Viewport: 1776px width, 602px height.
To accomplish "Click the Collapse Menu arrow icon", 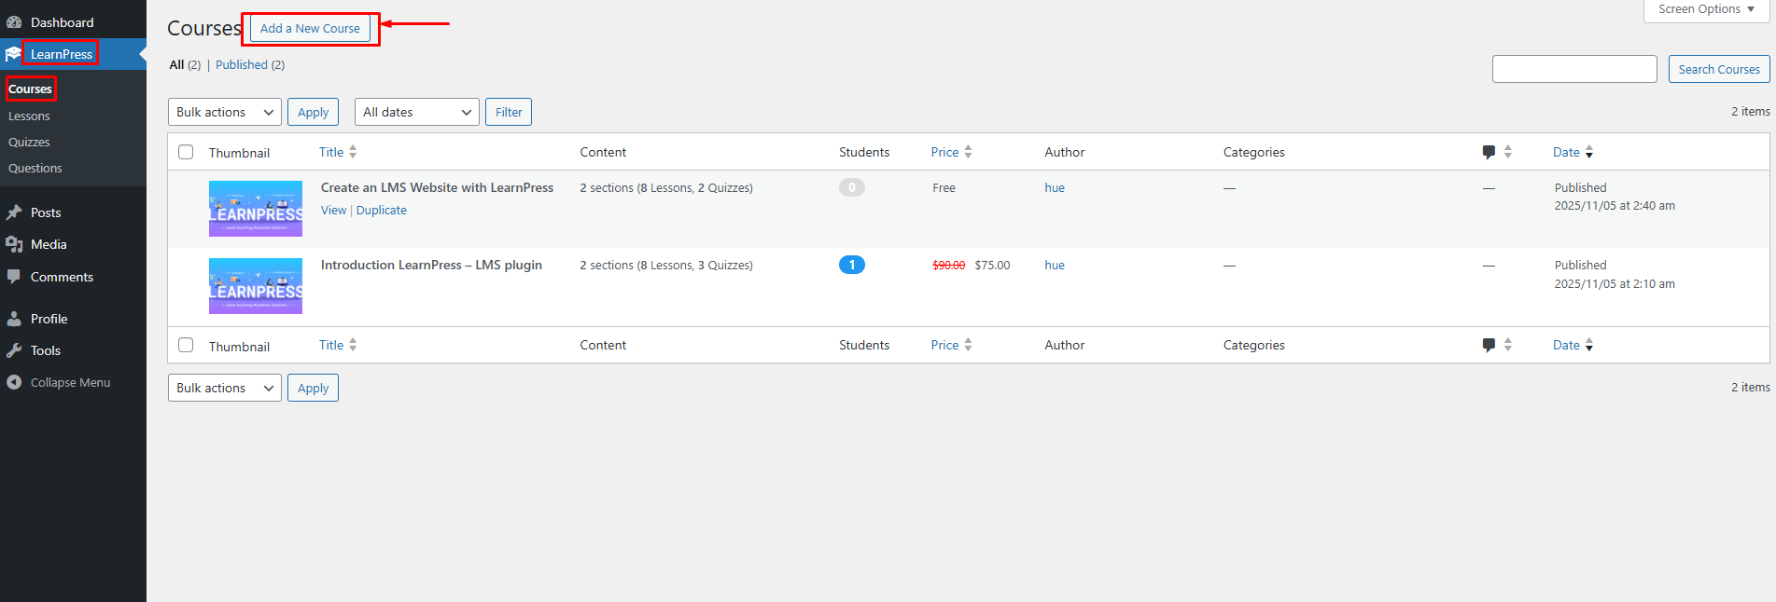I will click(x=14, y=382).
